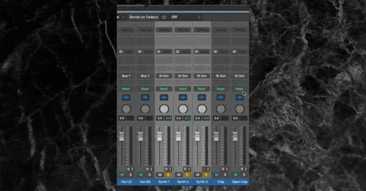Toggle record enable on Vox LD

pyautogui.click(x=129, y=169)
